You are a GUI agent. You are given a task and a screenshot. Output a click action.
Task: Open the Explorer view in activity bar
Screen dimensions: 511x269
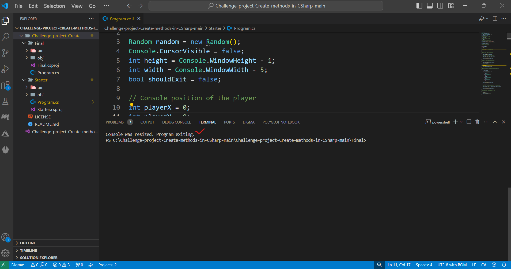[x=5, y=21]
